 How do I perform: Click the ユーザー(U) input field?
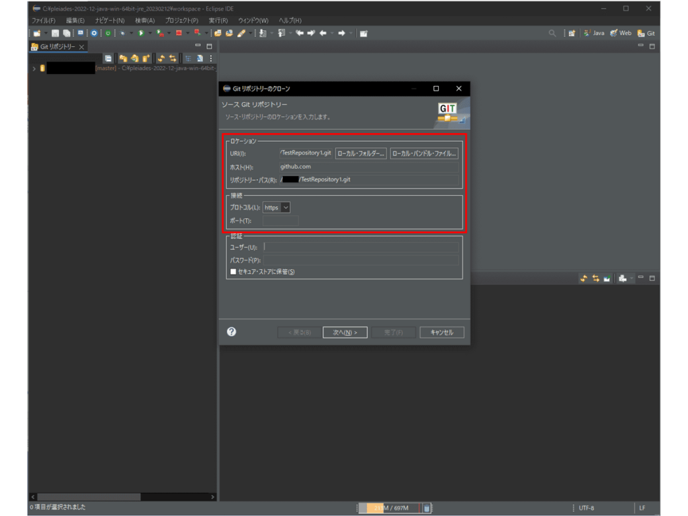361,247
